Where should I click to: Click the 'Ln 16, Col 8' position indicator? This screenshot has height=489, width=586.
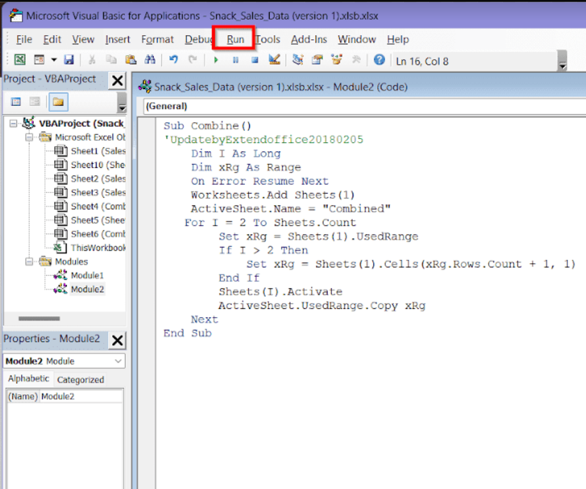(x=422, y=61)
